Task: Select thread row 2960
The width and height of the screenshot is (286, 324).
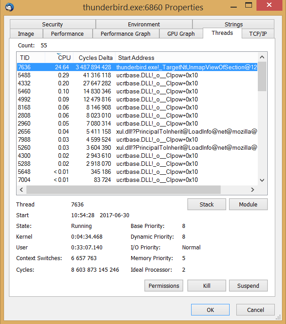Action: click(137, 123)
